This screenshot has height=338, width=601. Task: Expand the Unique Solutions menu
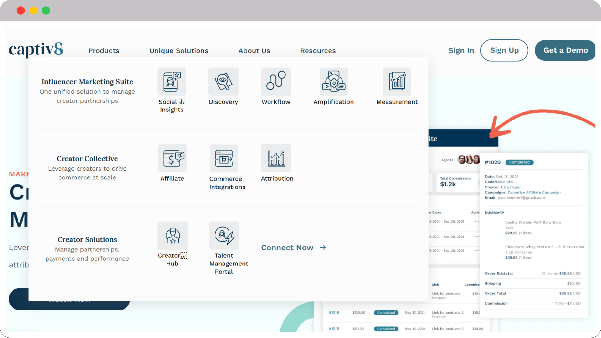(x=179, y=51)
